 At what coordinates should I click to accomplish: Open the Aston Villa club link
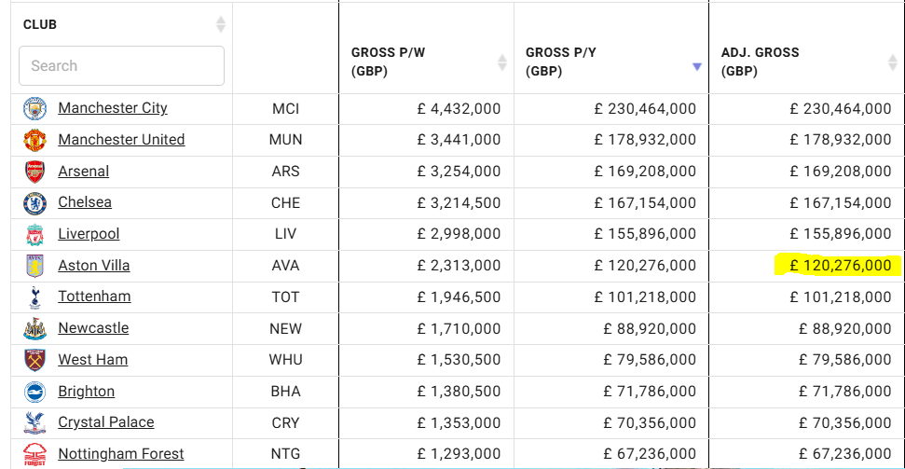[94, 266]
